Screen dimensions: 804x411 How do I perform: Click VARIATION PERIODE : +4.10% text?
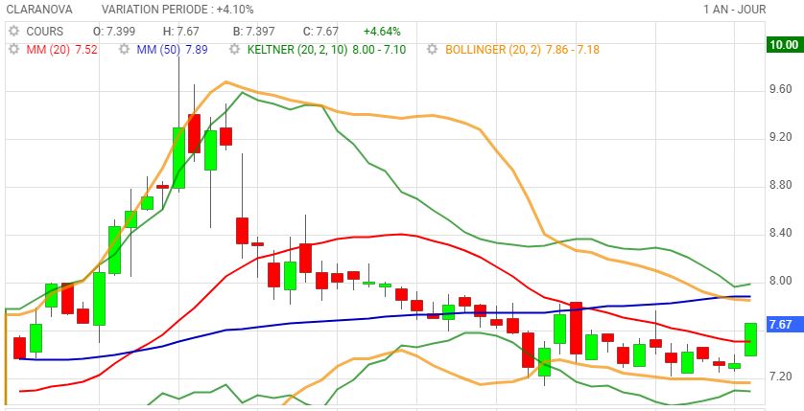(177, 10)
